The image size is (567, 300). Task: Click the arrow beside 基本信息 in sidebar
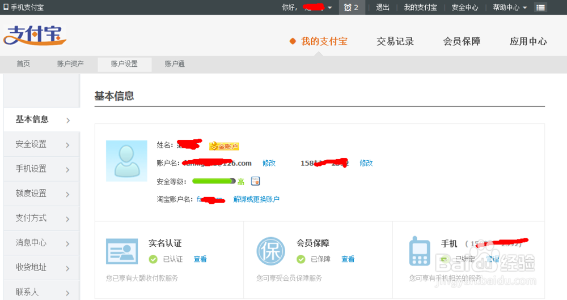coord(68,121)
